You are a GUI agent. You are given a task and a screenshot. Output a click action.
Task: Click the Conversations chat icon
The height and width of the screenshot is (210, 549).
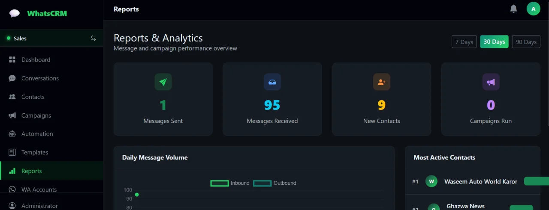(x=12, y=78)
